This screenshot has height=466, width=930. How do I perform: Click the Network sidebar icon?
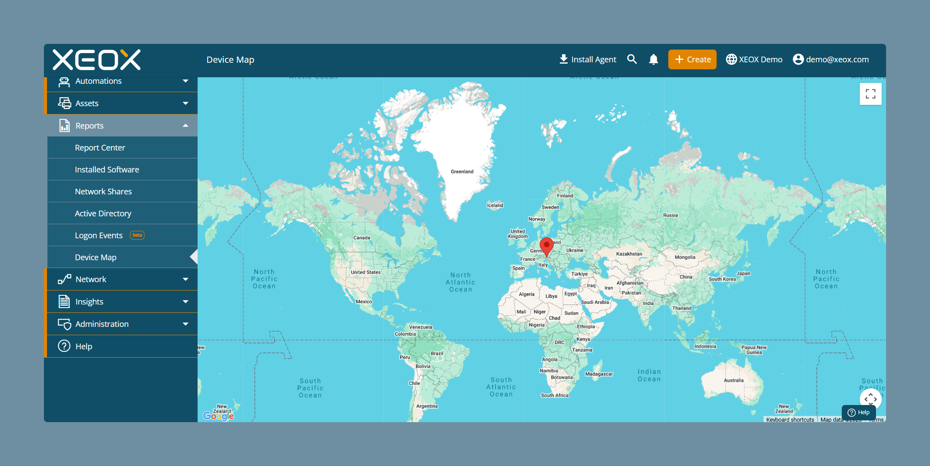click(x=64, y=279)
